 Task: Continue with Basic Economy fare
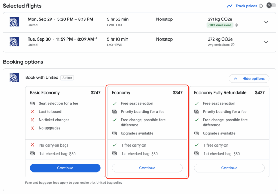click(65, 168)
